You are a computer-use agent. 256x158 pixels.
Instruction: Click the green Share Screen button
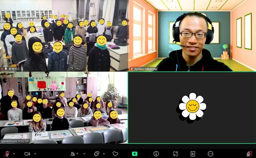(x=135, y=153)
